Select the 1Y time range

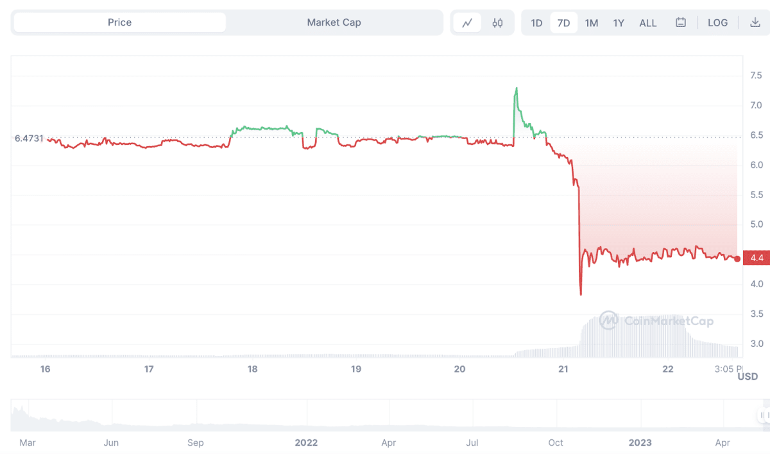(x=618, y=22)
